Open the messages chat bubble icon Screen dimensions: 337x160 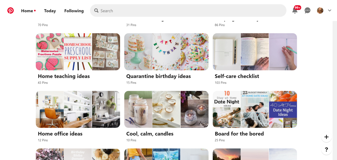point(307,11)
